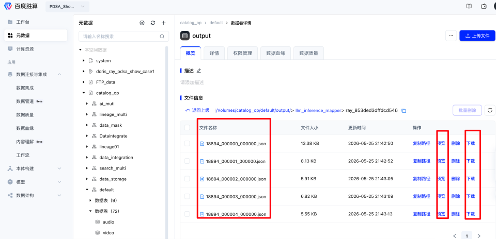The width and height of the screenshot is (496, 239).
Task: Collapse 数据连接与集成 section
Action: coord(59,74)
